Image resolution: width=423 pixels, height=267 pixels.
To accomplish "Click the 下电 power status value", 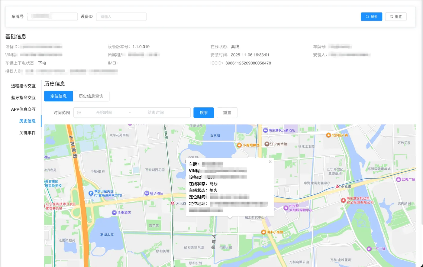I will point(42,63).
